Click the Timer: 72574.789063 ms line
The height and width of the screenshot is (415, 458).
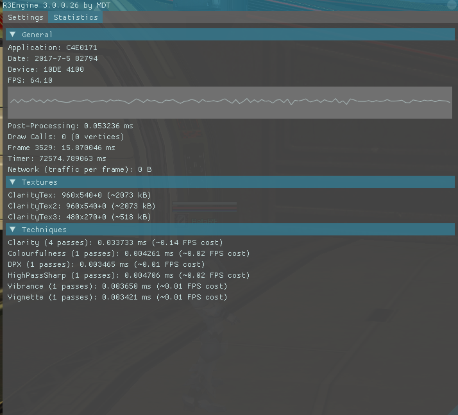57,158
